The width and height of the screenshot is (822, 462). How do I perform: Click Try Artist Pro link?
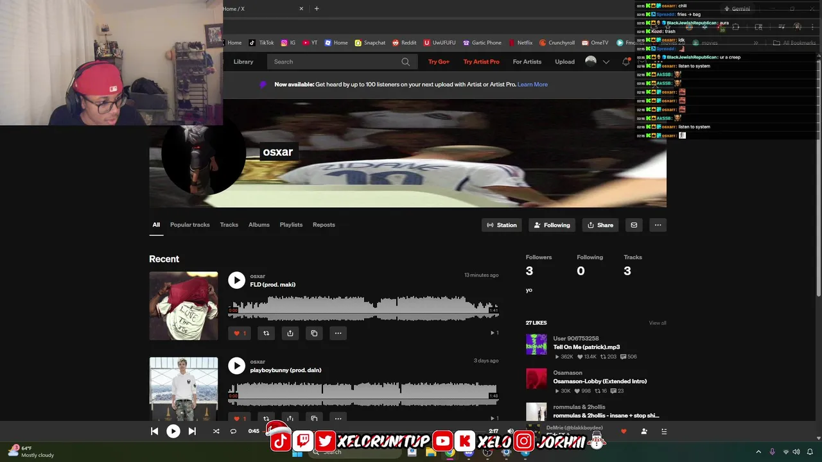481,62
